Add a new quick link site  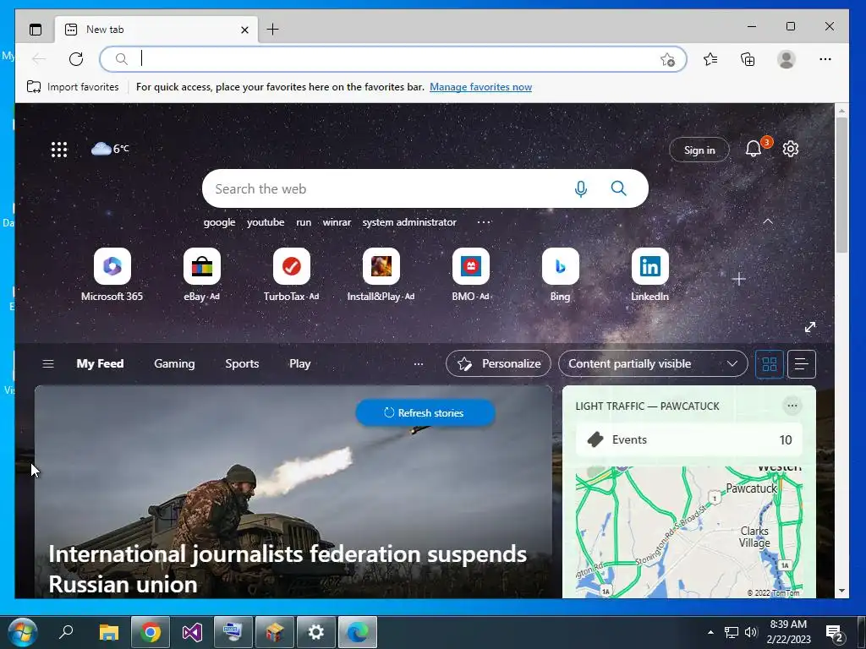pyautogui.click(x=739, y=279)
